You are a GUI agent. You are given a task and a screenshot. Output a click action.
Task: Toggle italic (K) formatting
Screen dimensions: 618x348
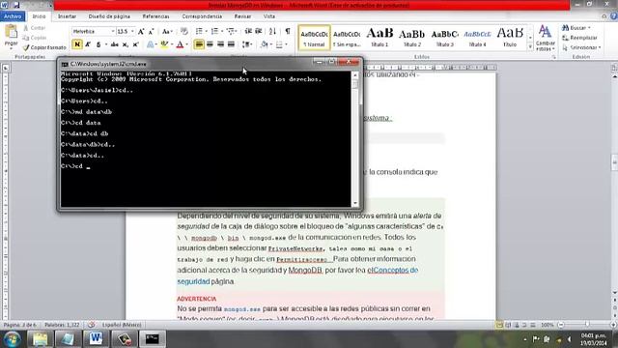(x=88, y=44)
